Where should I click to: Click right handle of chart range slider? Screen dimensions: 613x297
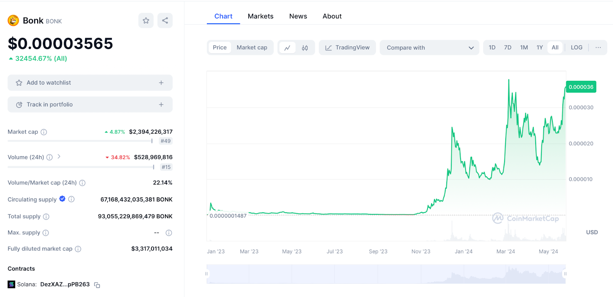[x=565, y=274]
